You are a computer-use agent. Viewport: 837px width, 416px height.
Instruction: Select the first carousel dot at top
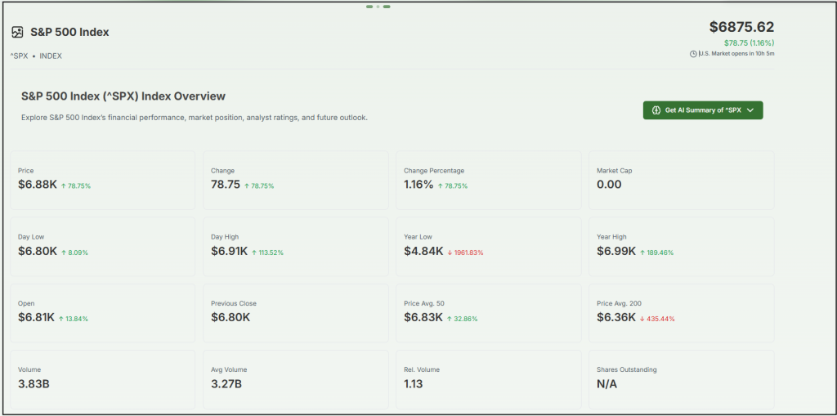pyautogui.click(x=369, y=7)
